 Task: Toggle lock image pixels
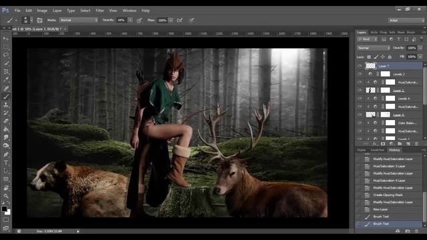tap(376, 57)
